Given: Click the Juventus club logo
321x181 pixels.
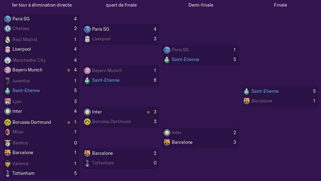Looking at the screenshot, I should 8,81.
